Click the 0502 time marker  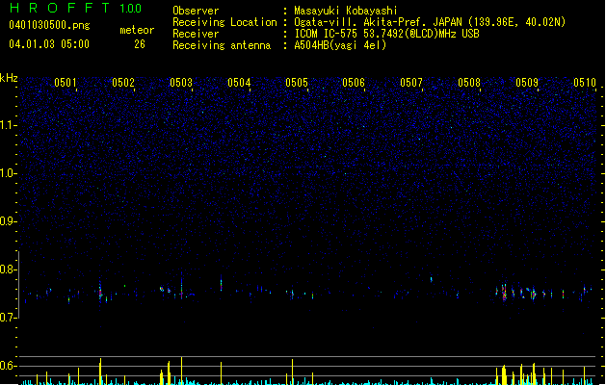click(123, 83)
